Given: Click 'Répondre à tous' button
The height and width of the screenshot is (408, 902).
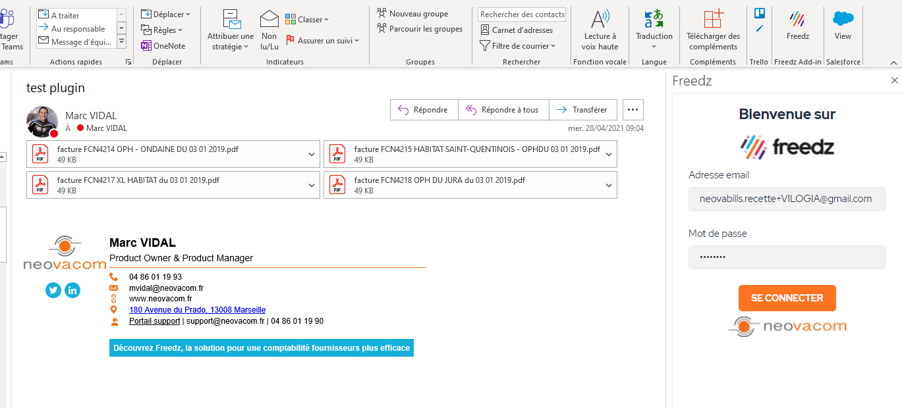Looking at the screenshot, I should tap(503, 110).
